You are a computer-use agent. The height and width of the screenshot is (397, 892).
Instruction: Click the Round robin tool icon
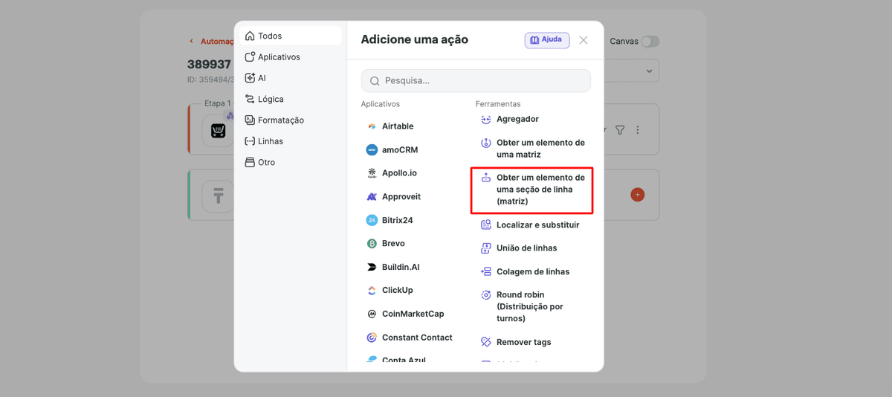click(x=486, y=295)
